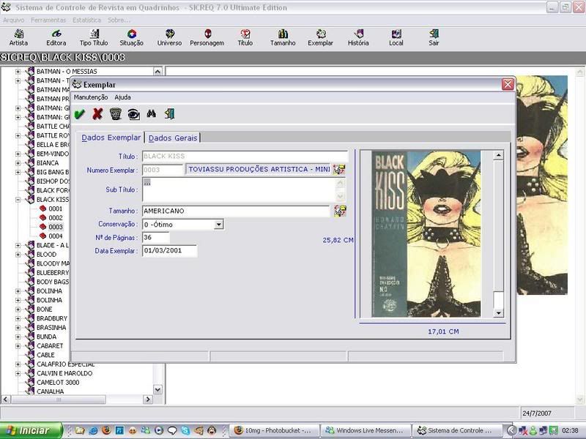Open the Exemplar toolbar icon
Viewport: 586px width, 439px height.
click(321, 37)
